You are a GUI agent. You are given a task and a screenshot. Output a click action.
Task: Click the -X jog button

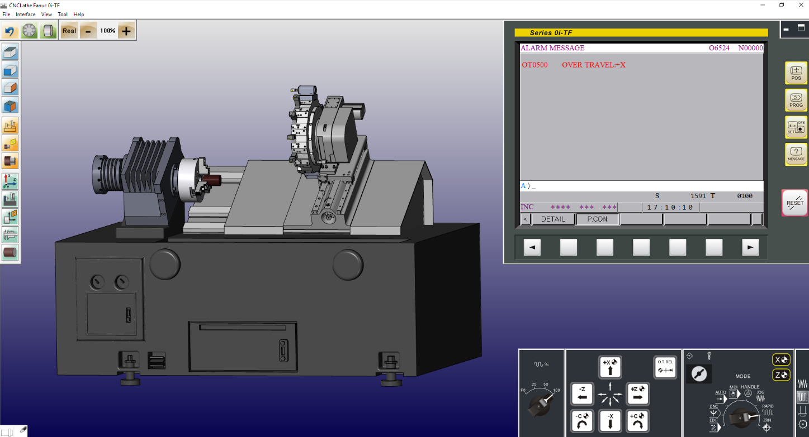tap(610, 422)
